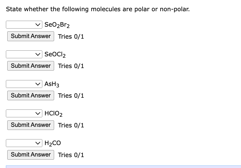This screenshot has height=168, width=241.
Task: Click the Tries 0/1 label for SeO2Br2
Action: coord(71,36)
